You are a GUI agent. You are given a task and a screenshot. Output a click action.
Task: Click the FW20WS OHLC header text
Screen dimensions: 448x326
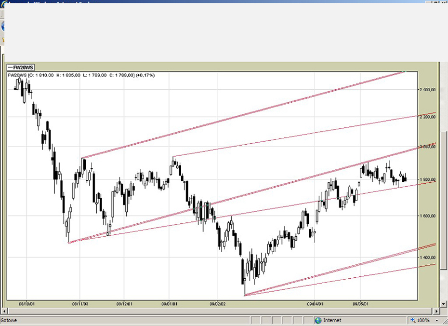click(81, 75)
